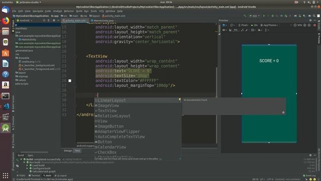Open the API 28 version dropdown

[254, 25]
